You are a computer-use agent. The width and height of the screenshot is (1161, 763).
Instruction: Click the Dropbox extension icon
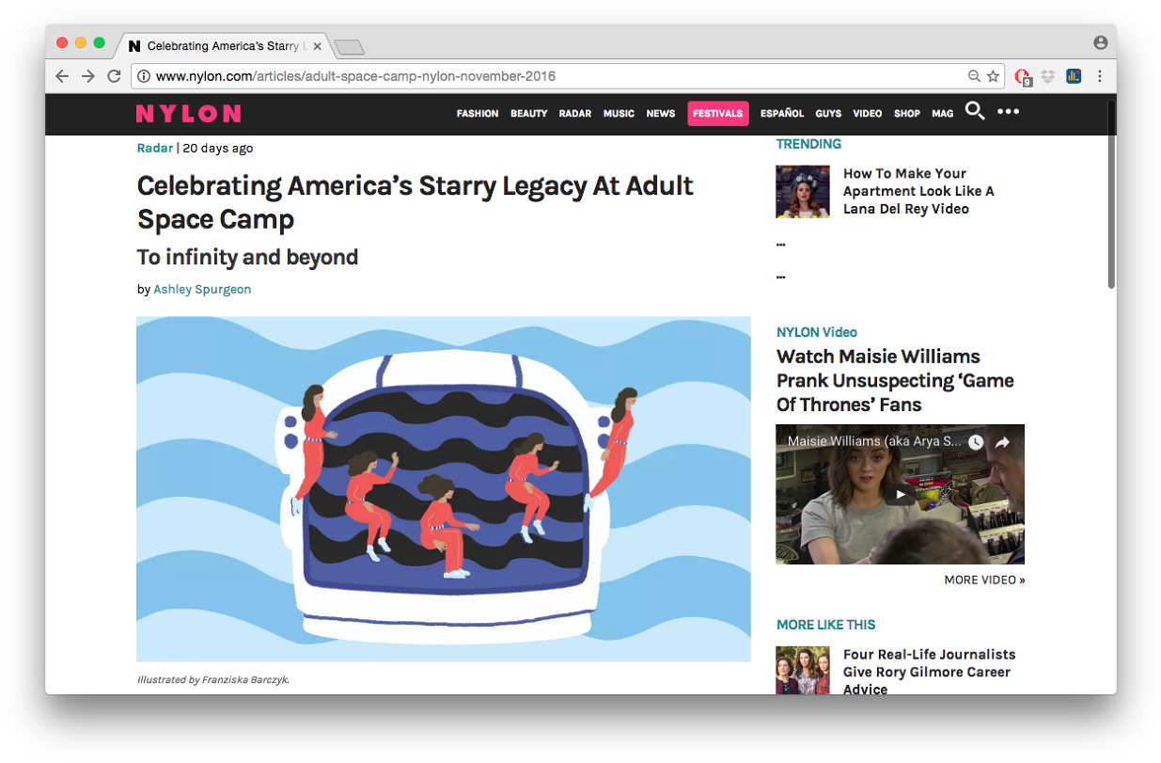1048,76
